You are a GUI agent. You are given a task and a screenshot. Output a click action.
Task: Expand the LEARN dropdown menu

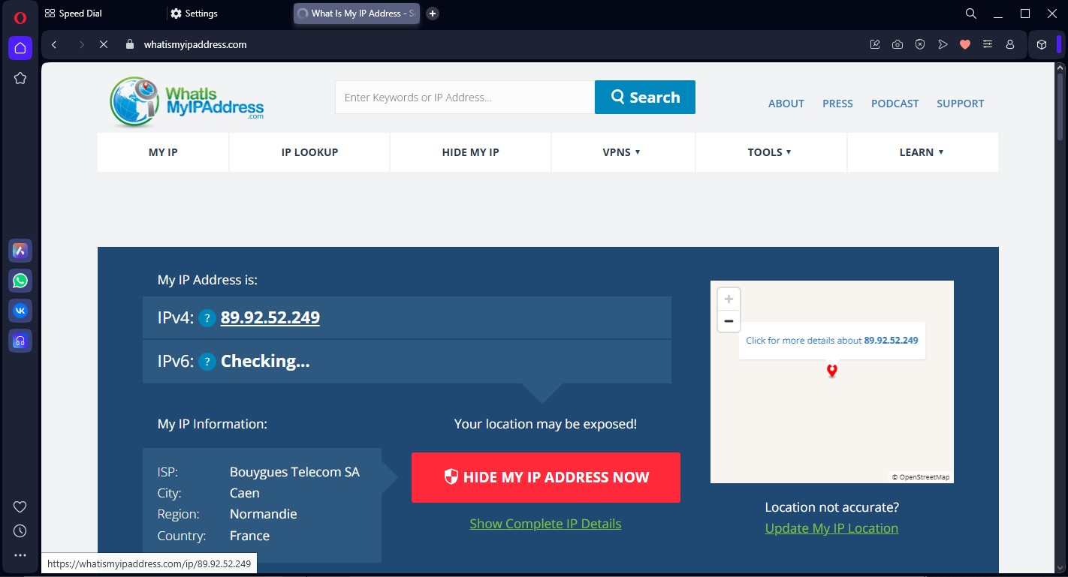(922, 152)
